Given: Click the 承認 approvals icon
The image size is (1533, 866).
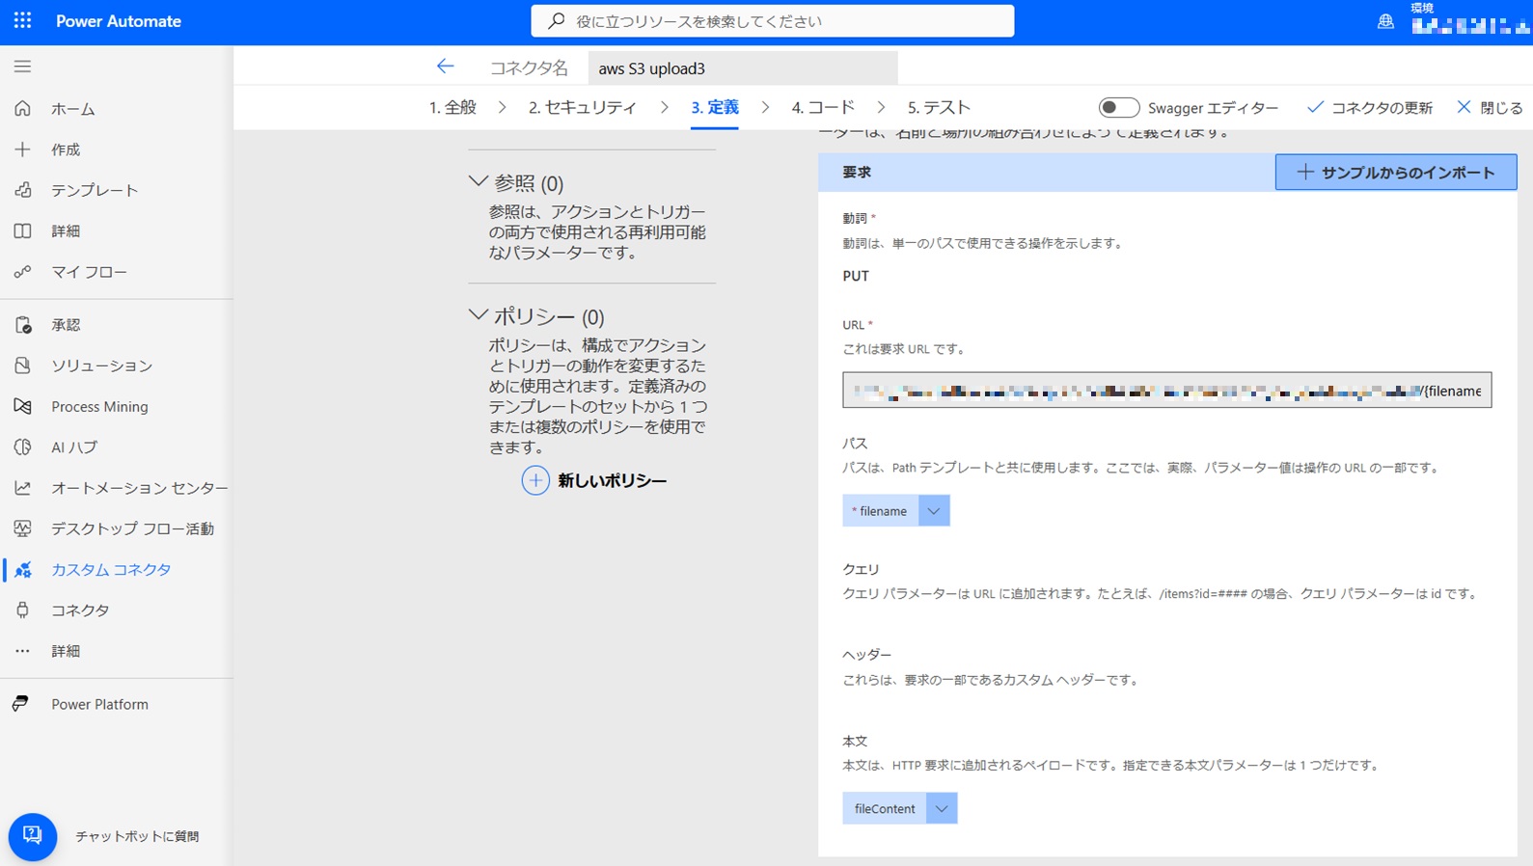Looking at the screenshot, I should click(x=22, y=325).
